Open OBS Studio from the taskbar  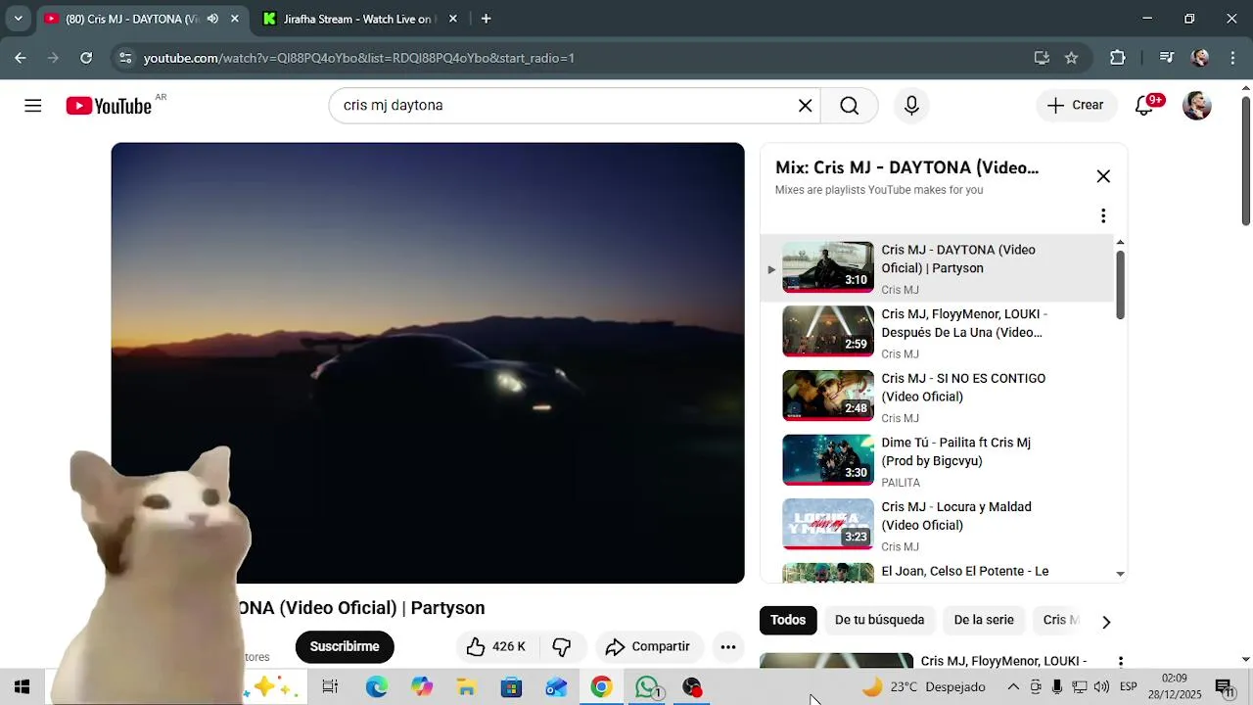[x=692, y=687]
